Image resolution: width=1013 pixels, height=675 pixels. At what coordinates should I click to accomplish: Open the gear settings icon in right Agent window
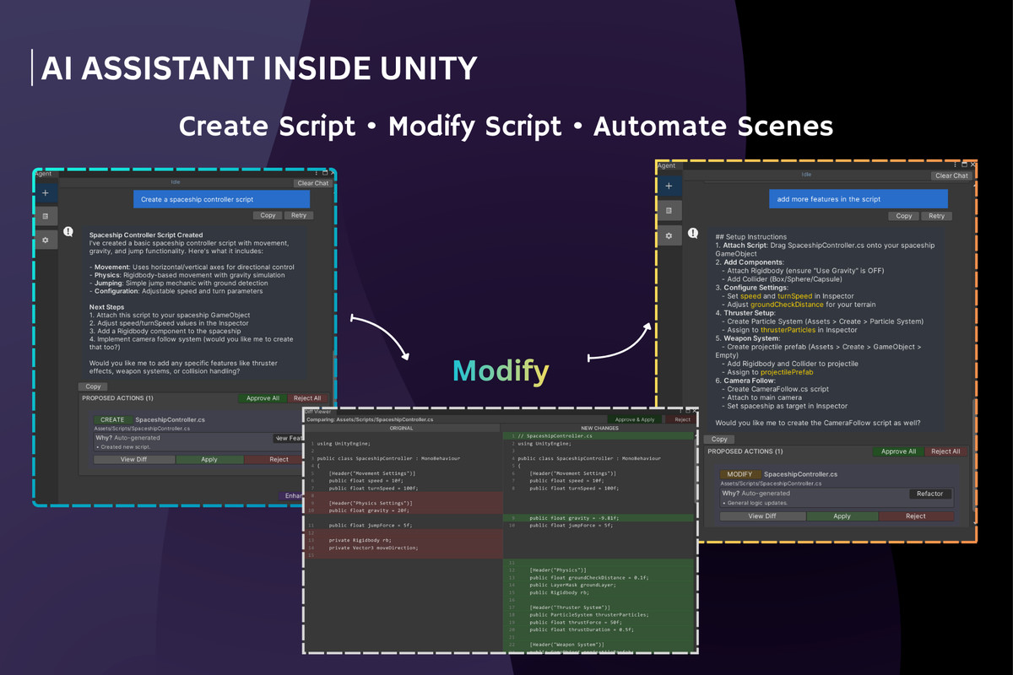[x=669, y=235]
